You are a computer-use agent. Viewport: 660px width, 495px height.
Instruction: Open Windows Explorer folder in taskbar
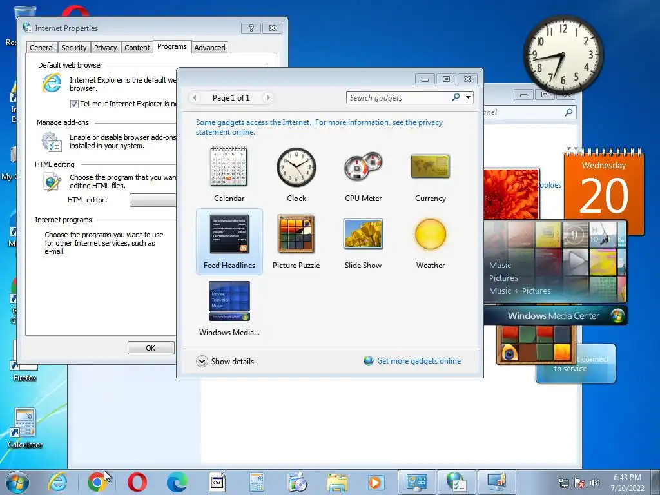coord(336,482)
